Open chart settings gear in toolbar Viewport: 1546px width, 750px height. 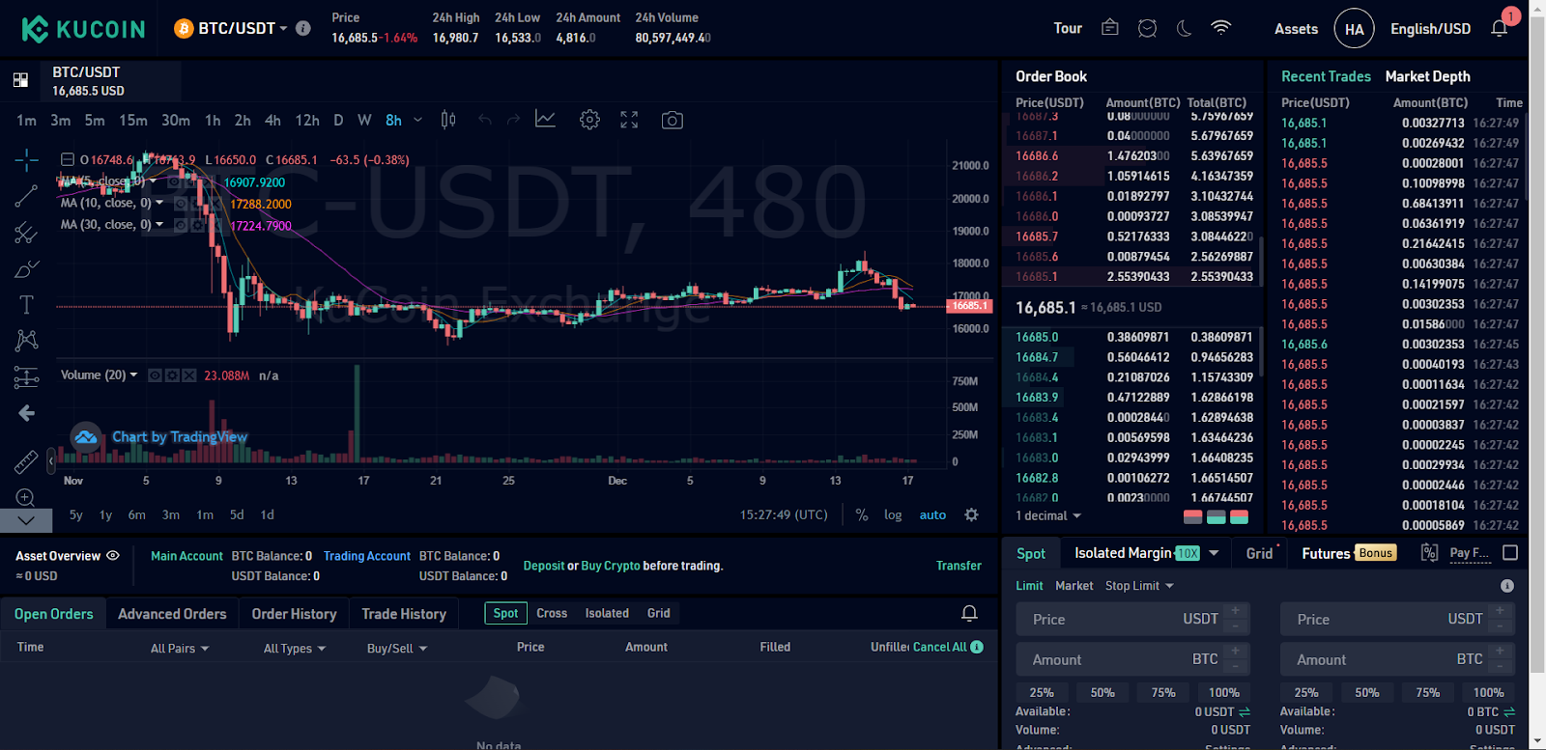(x=589, y=120)
